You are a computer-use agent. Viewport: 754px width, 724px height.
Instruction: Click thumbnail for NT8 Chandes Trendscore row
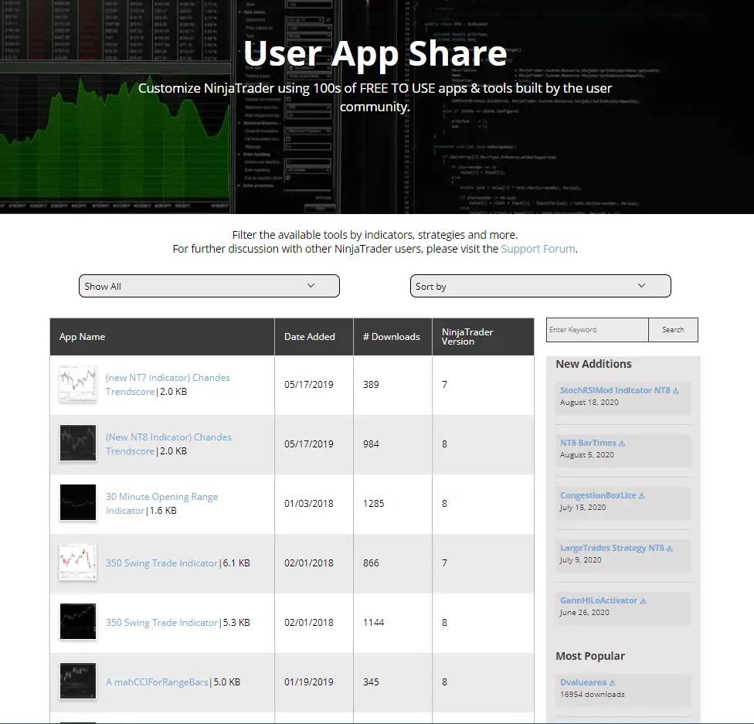click(x=78, y=443)
